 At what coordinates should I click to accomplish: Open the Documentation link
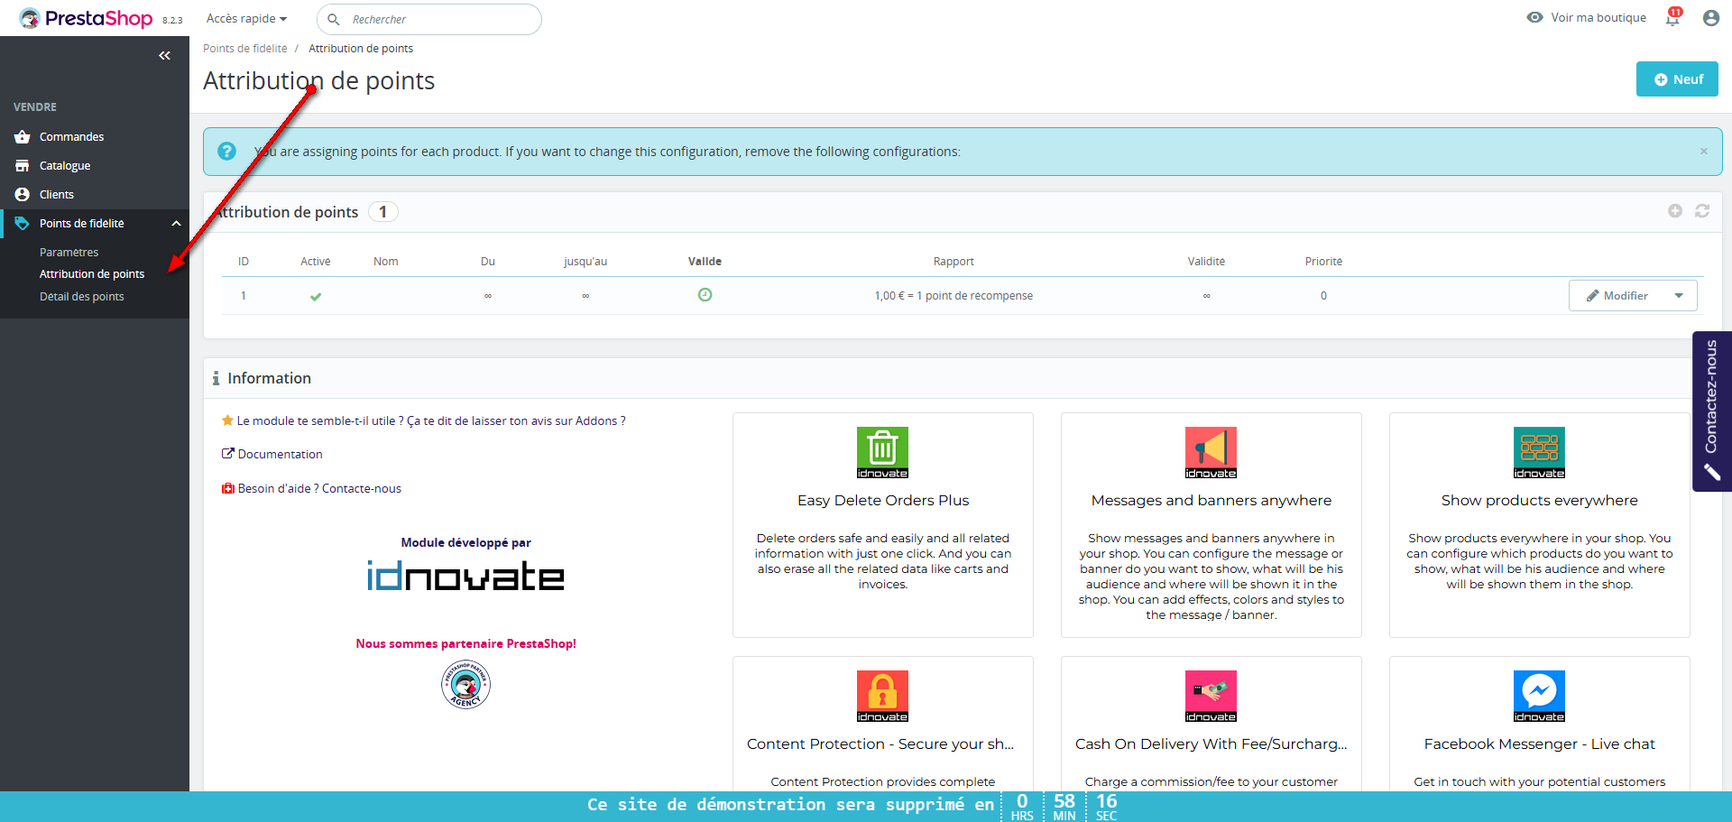[x=280, y=455]
